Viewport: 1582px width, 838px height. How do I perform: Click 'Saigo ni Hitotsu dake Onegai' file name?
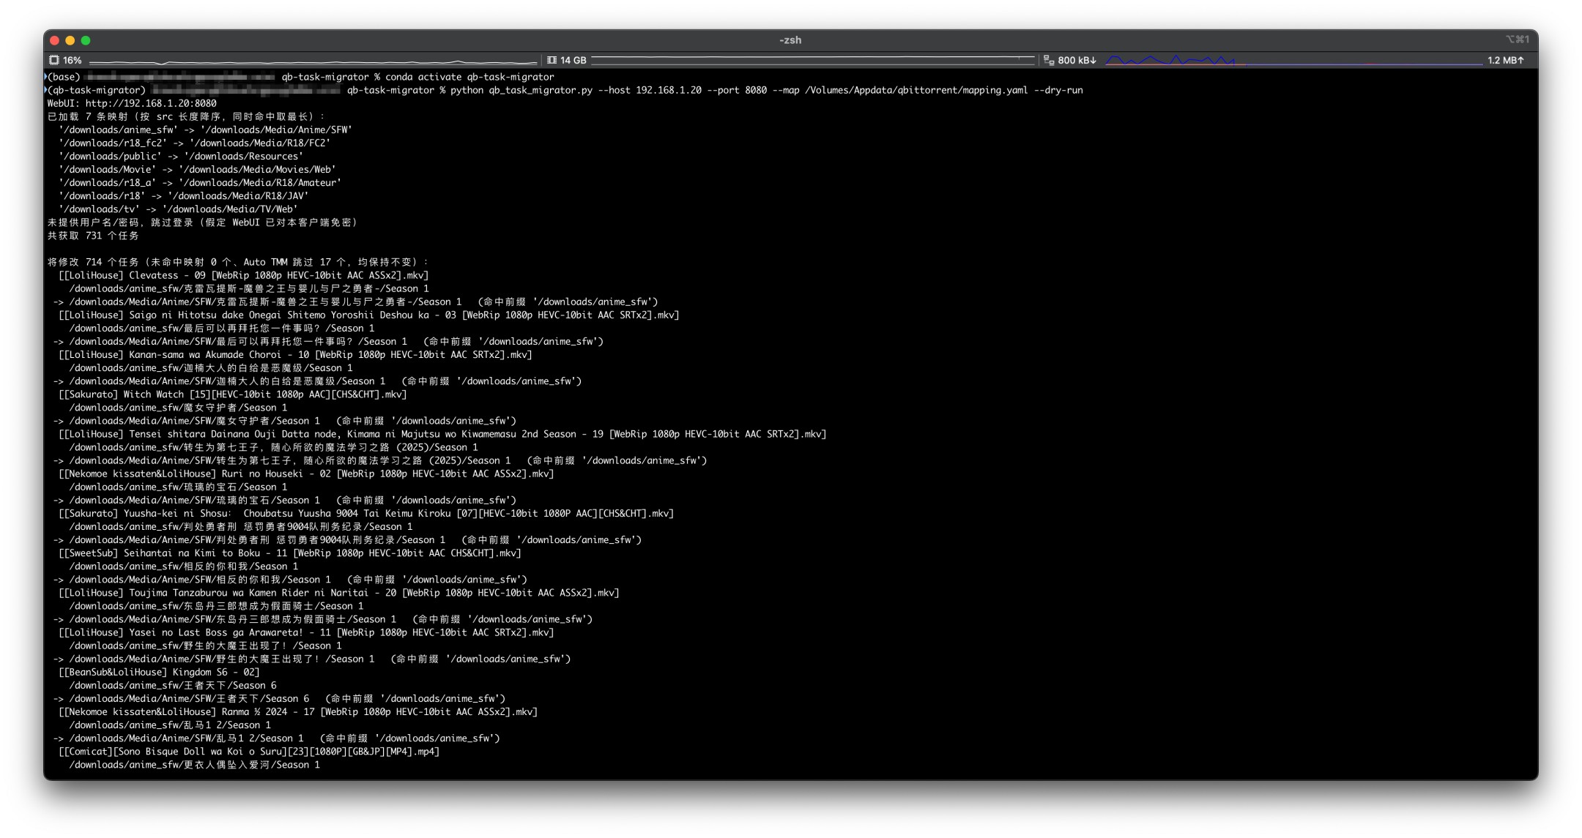(369, 315)
